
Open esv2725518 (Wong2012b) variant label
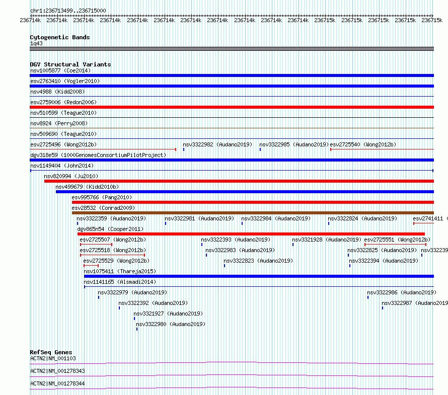[x=113, y=250]
